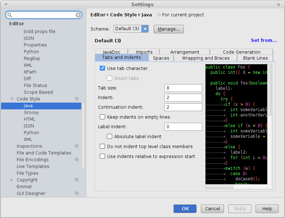
Task: Clear the settings search field icon
Action: click(78, 15)
